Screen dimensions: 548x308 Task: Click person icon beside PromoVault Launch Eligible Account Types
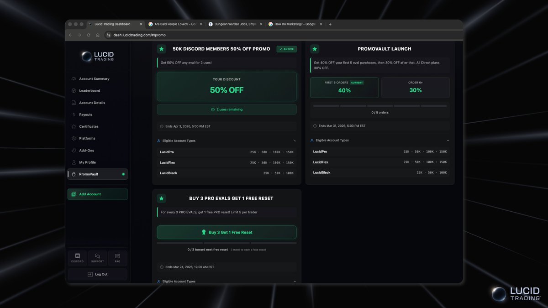(x=312, y=141)
